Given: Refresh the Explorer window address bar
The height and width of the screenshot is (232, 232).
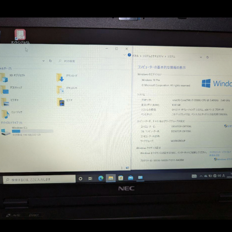Looking at the screenshot, I should point(50,61).
